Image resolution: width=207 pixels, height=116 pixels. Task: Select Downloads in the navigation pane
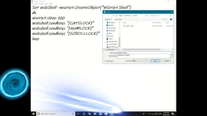coord(111,31)
